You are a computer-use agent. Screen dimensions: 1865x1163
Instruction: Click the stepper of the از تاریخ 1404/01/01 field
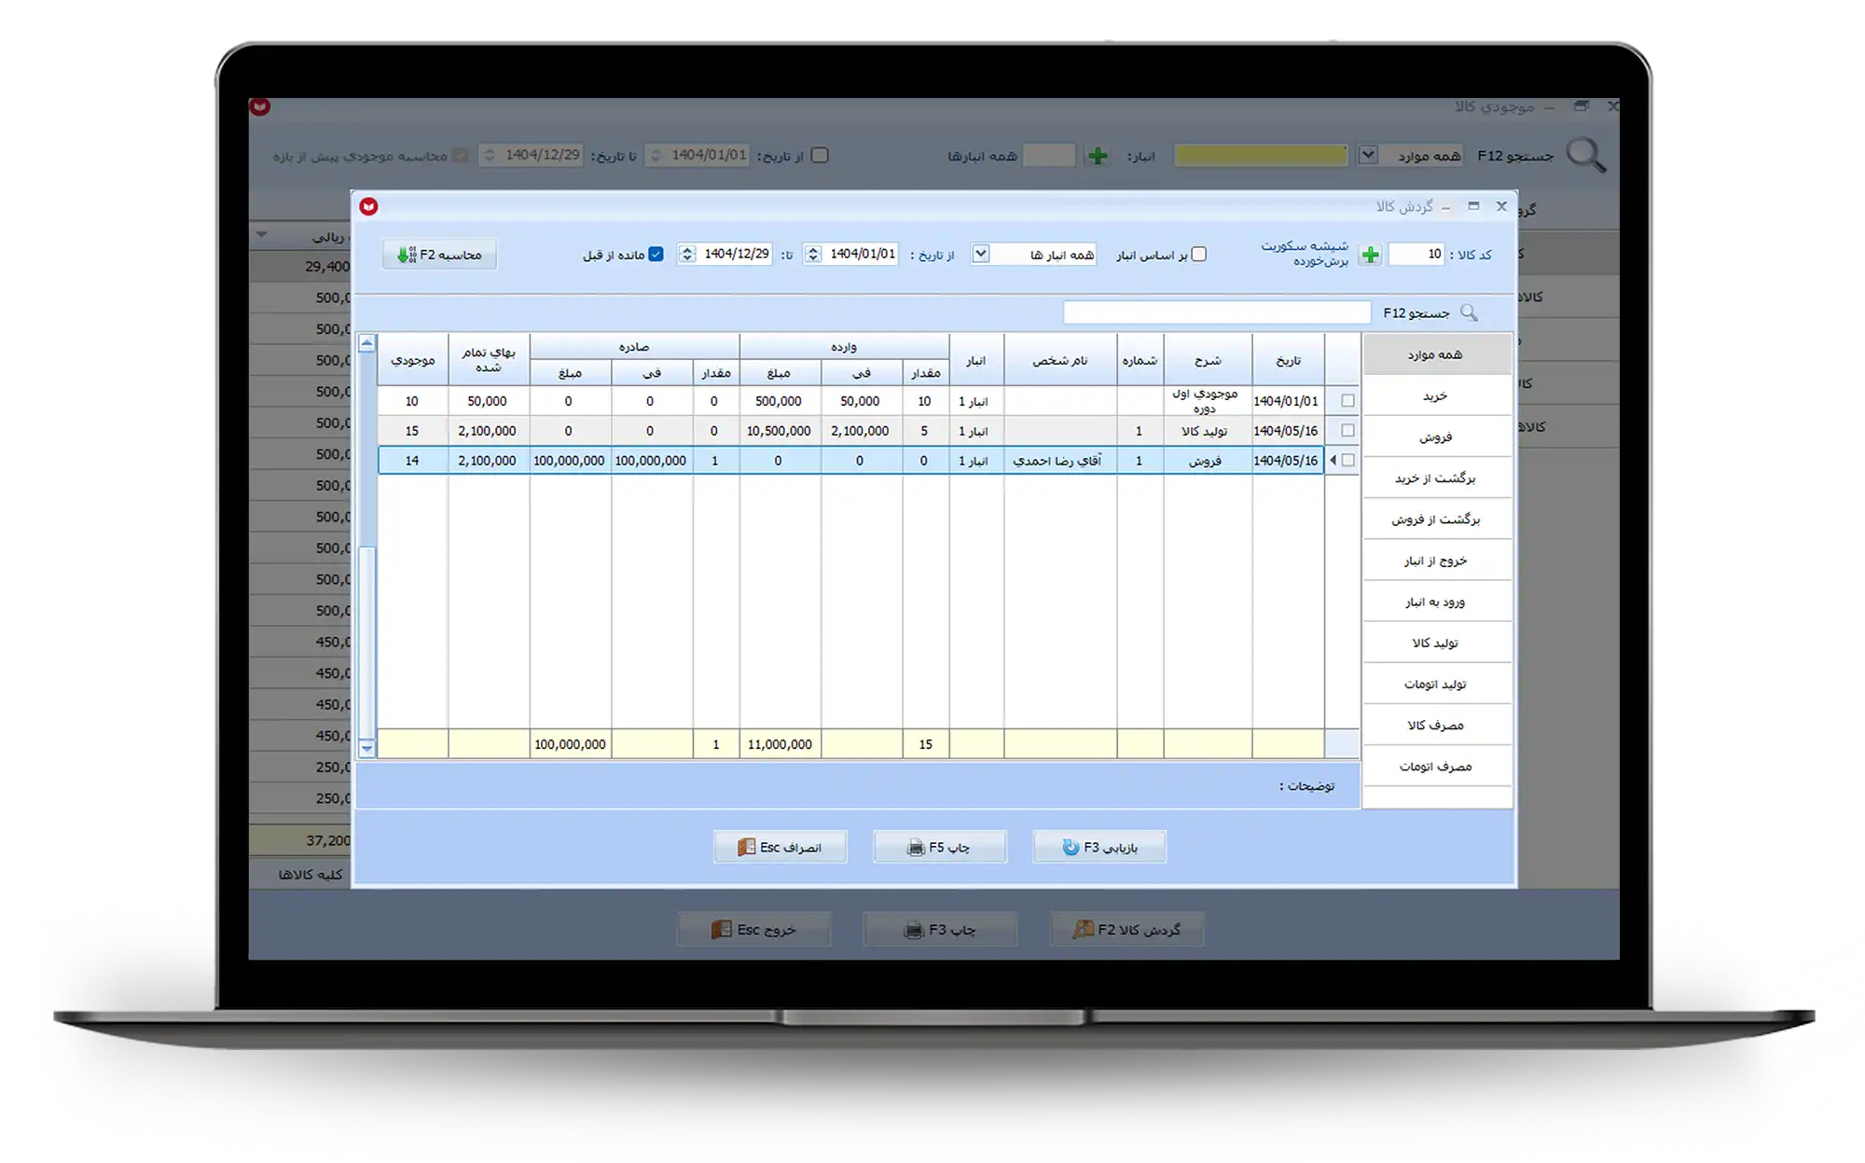click(x=813, y=254)
